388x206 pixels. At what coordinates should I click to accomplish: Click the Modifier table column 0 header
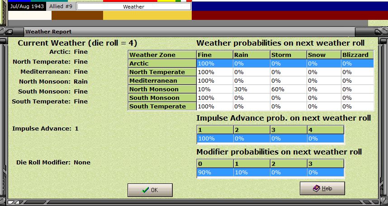(215, 164)
